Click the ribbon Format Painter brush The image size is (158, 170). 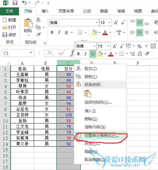(38, 35)
